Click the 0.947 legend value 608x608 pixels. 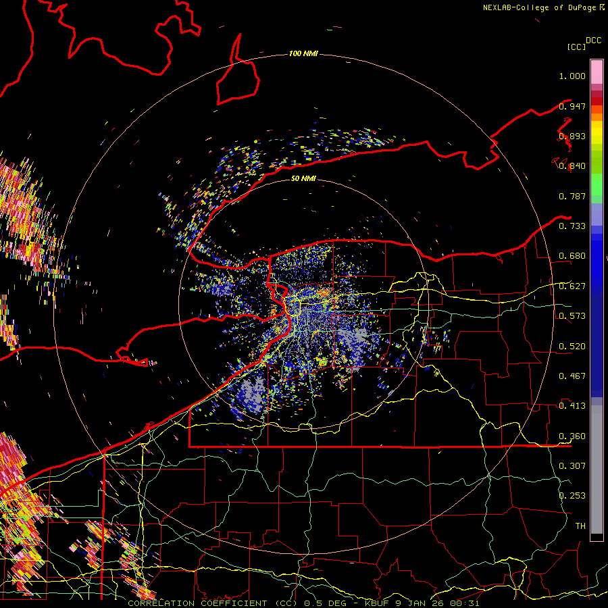[x=572, y=106]
